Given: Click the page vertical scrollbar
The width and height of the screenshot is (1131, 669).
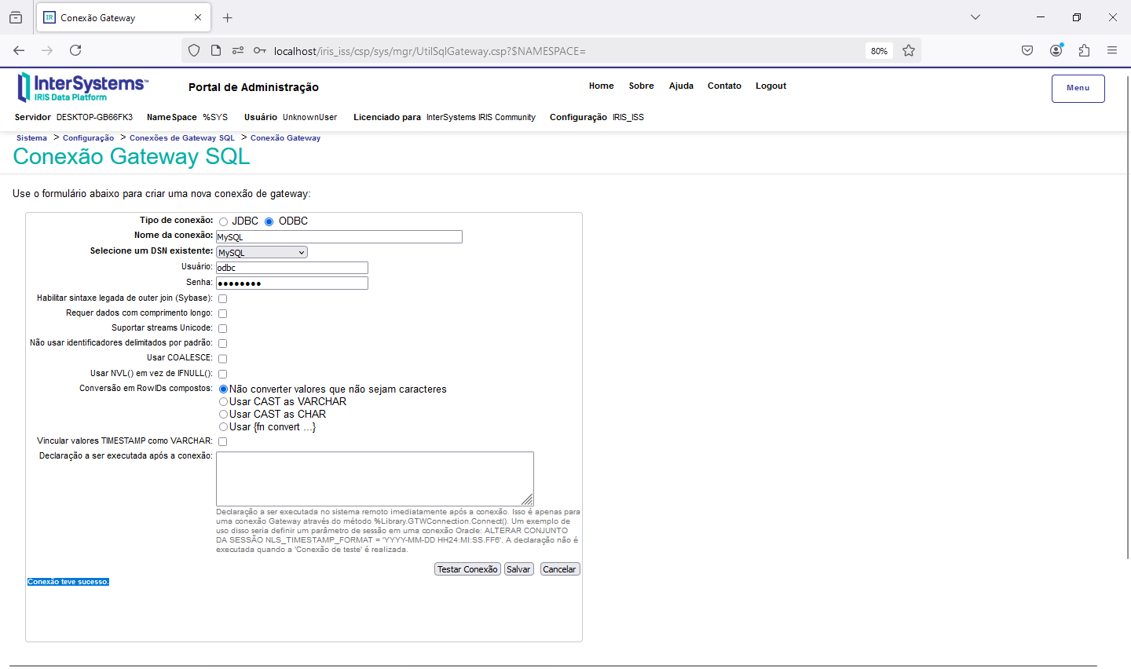Looking at the screenshot, I should (x=1128, y=314).
